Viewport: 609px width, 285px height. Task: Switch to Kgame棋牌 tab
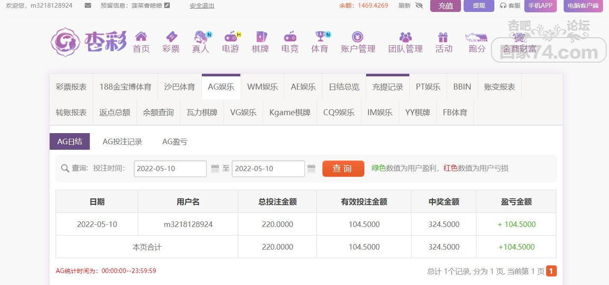pyautogui.click(x=290, y=113)
